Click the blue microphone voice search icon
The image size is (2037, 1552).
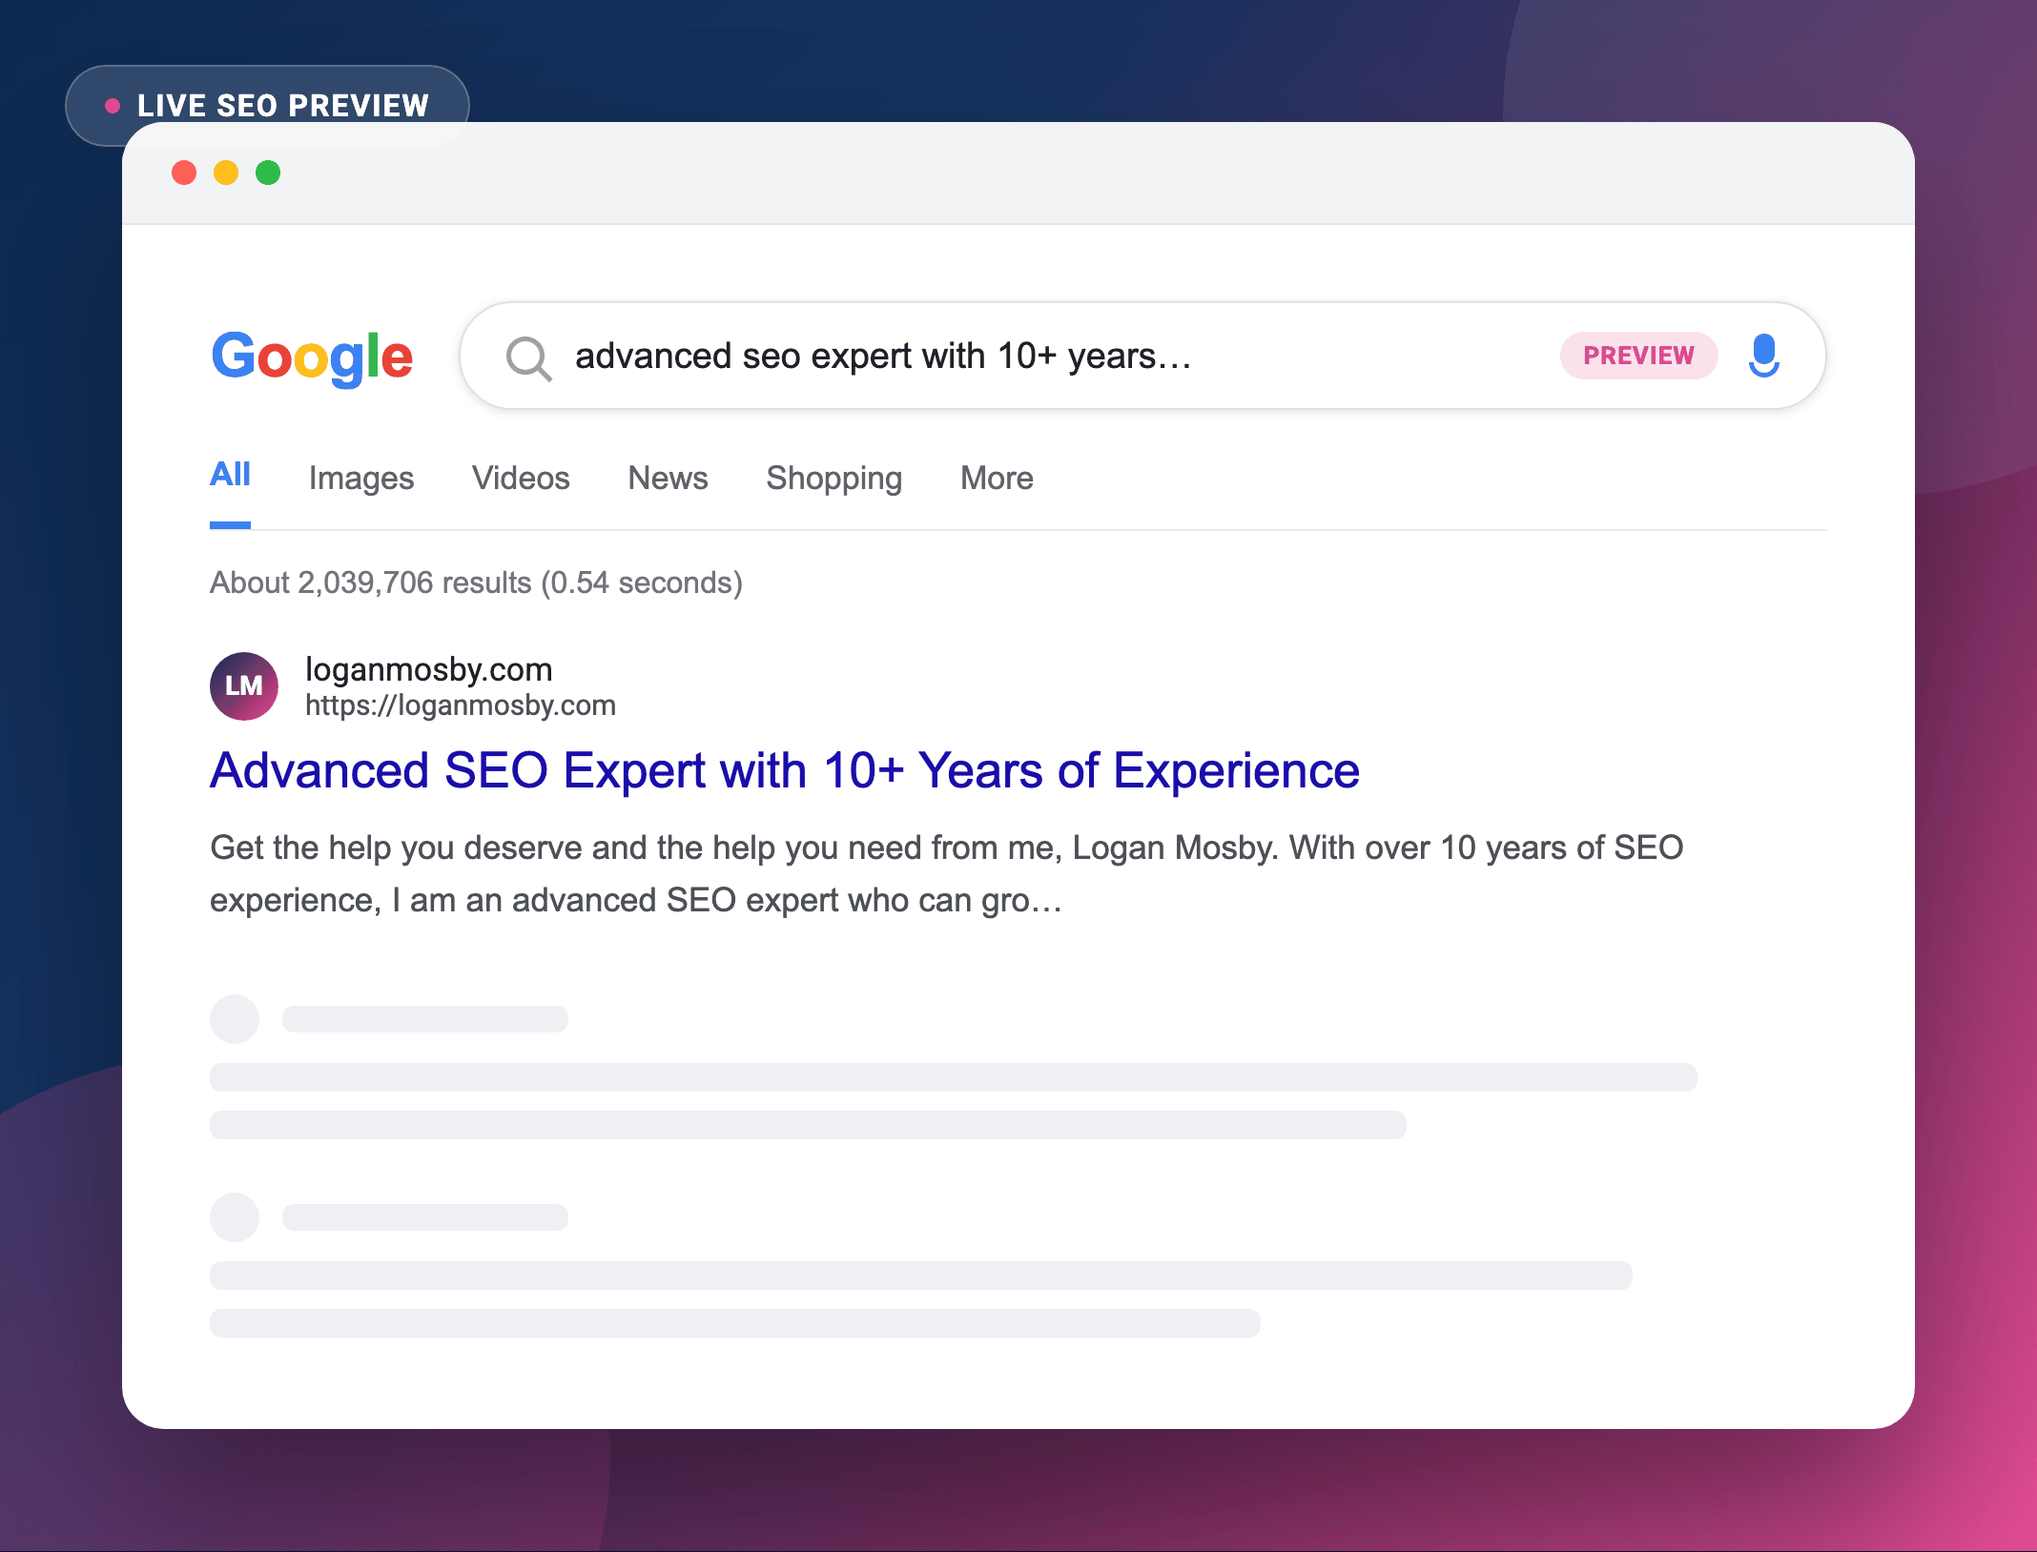point(1763,356)
